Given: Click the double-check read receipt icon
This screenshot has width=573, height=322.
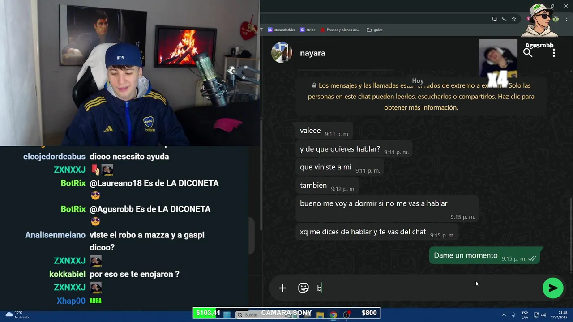Looking at the screenshot, I should pos(532,258).
